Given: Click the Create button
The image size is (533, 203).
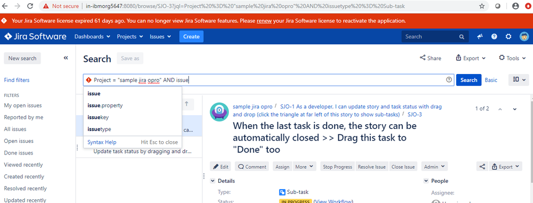Looking at the screenshot, I should (192, 36).
